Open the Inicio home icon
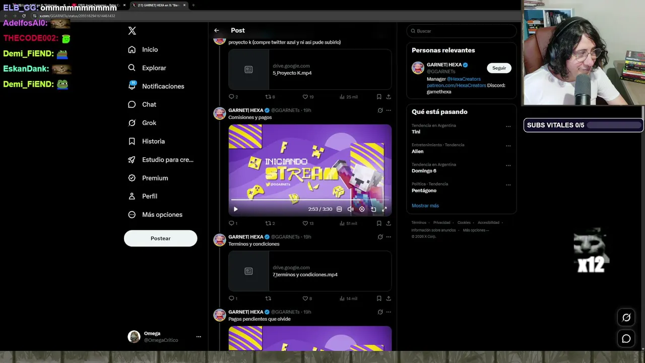Image resolution: width=645 pixels, height=363 pixels. point(132,49)
